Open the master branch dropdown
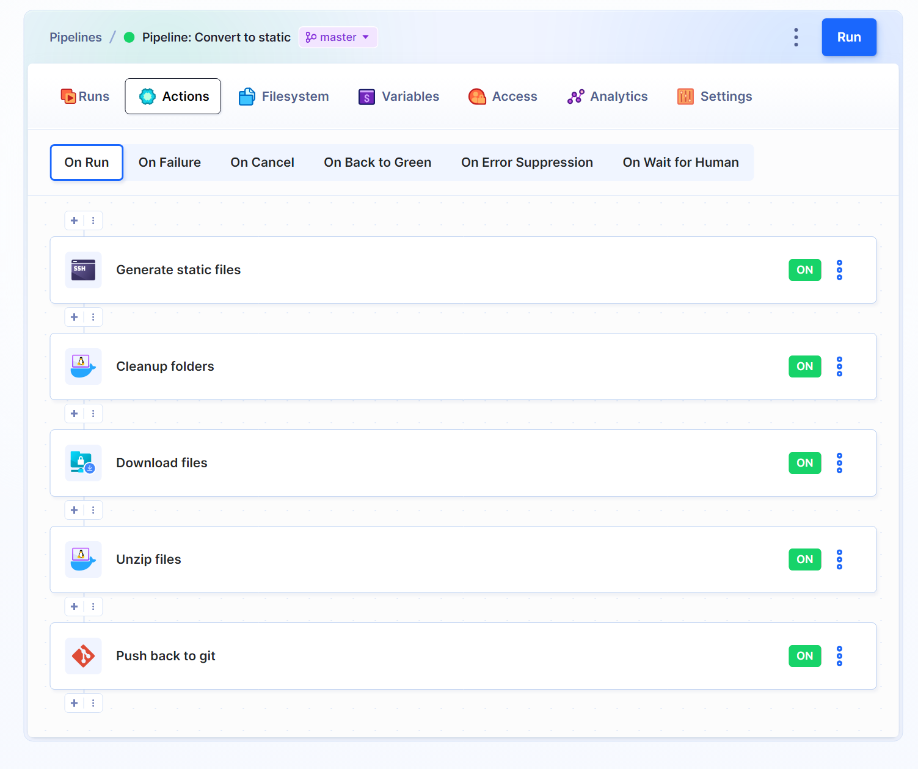Screen dimensions: 918x769 tap(338, 37)
